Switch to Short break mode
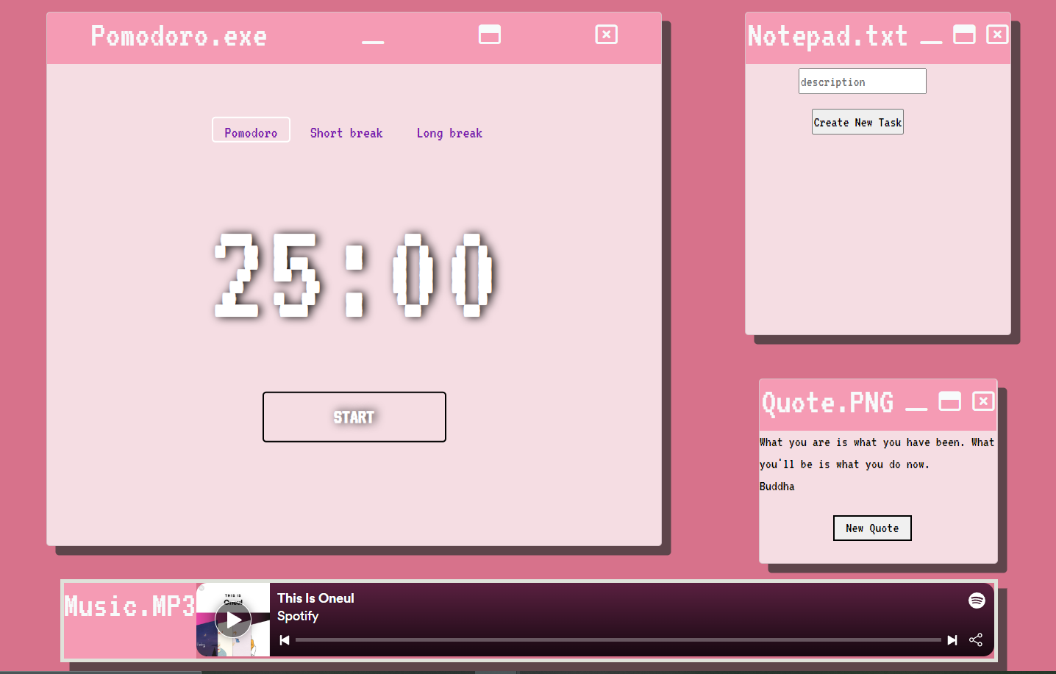This screenshot has width=1056, height=674. (346, 133)
